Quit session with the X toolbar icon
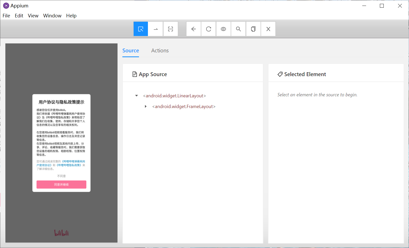 [x=268, y=29]
